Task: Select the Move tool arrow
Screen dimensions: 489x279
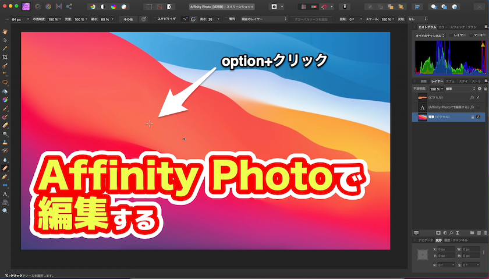Action: (x=5, y=40)
